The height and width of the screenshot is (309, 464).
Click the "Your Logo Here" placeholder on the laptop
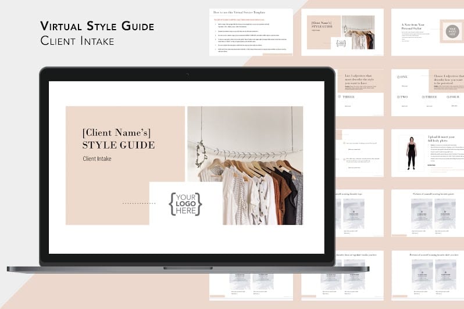click(185, 204)
